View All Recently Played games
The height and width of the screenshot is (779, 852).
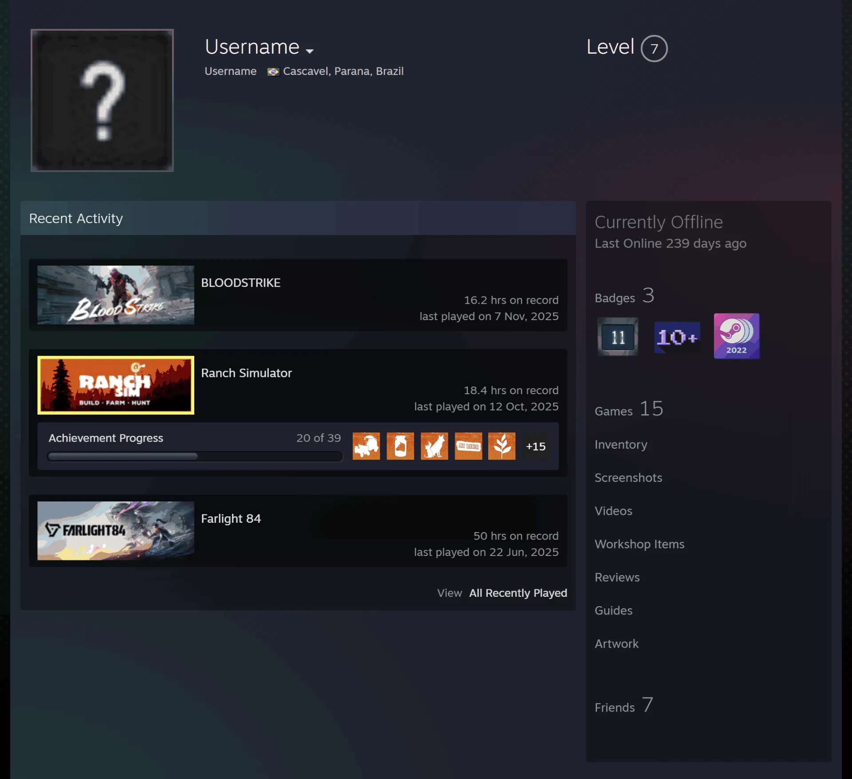(x=518, y=593)
